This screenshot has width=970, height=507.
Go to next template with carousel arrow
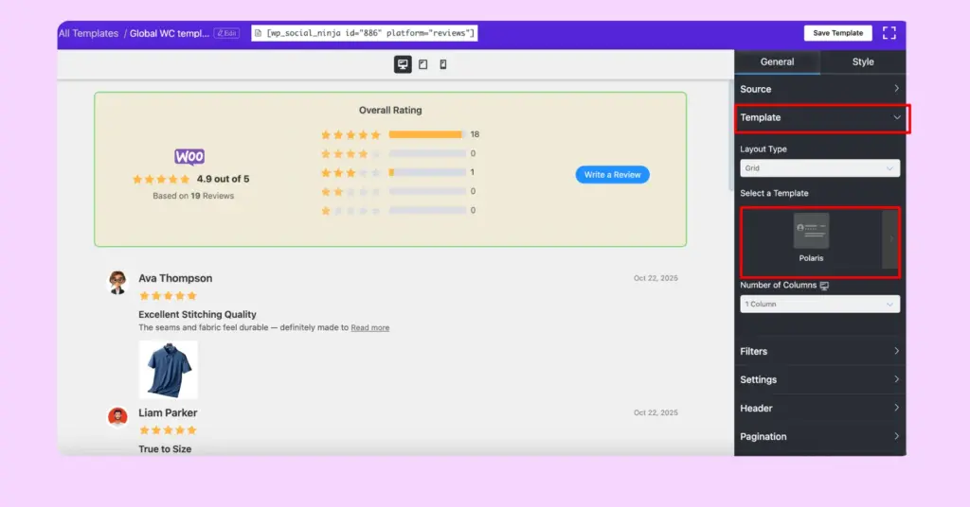coord(890,238)
